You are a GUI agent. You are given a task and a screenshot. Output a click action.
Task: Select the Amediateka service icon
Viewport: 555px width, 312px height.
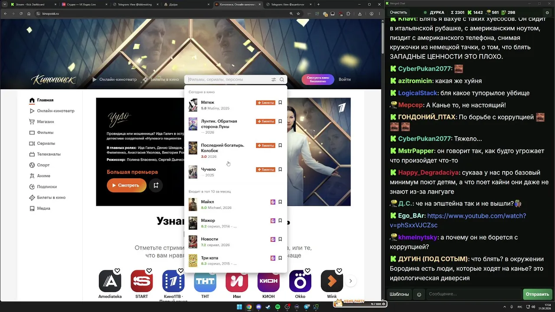110,281
